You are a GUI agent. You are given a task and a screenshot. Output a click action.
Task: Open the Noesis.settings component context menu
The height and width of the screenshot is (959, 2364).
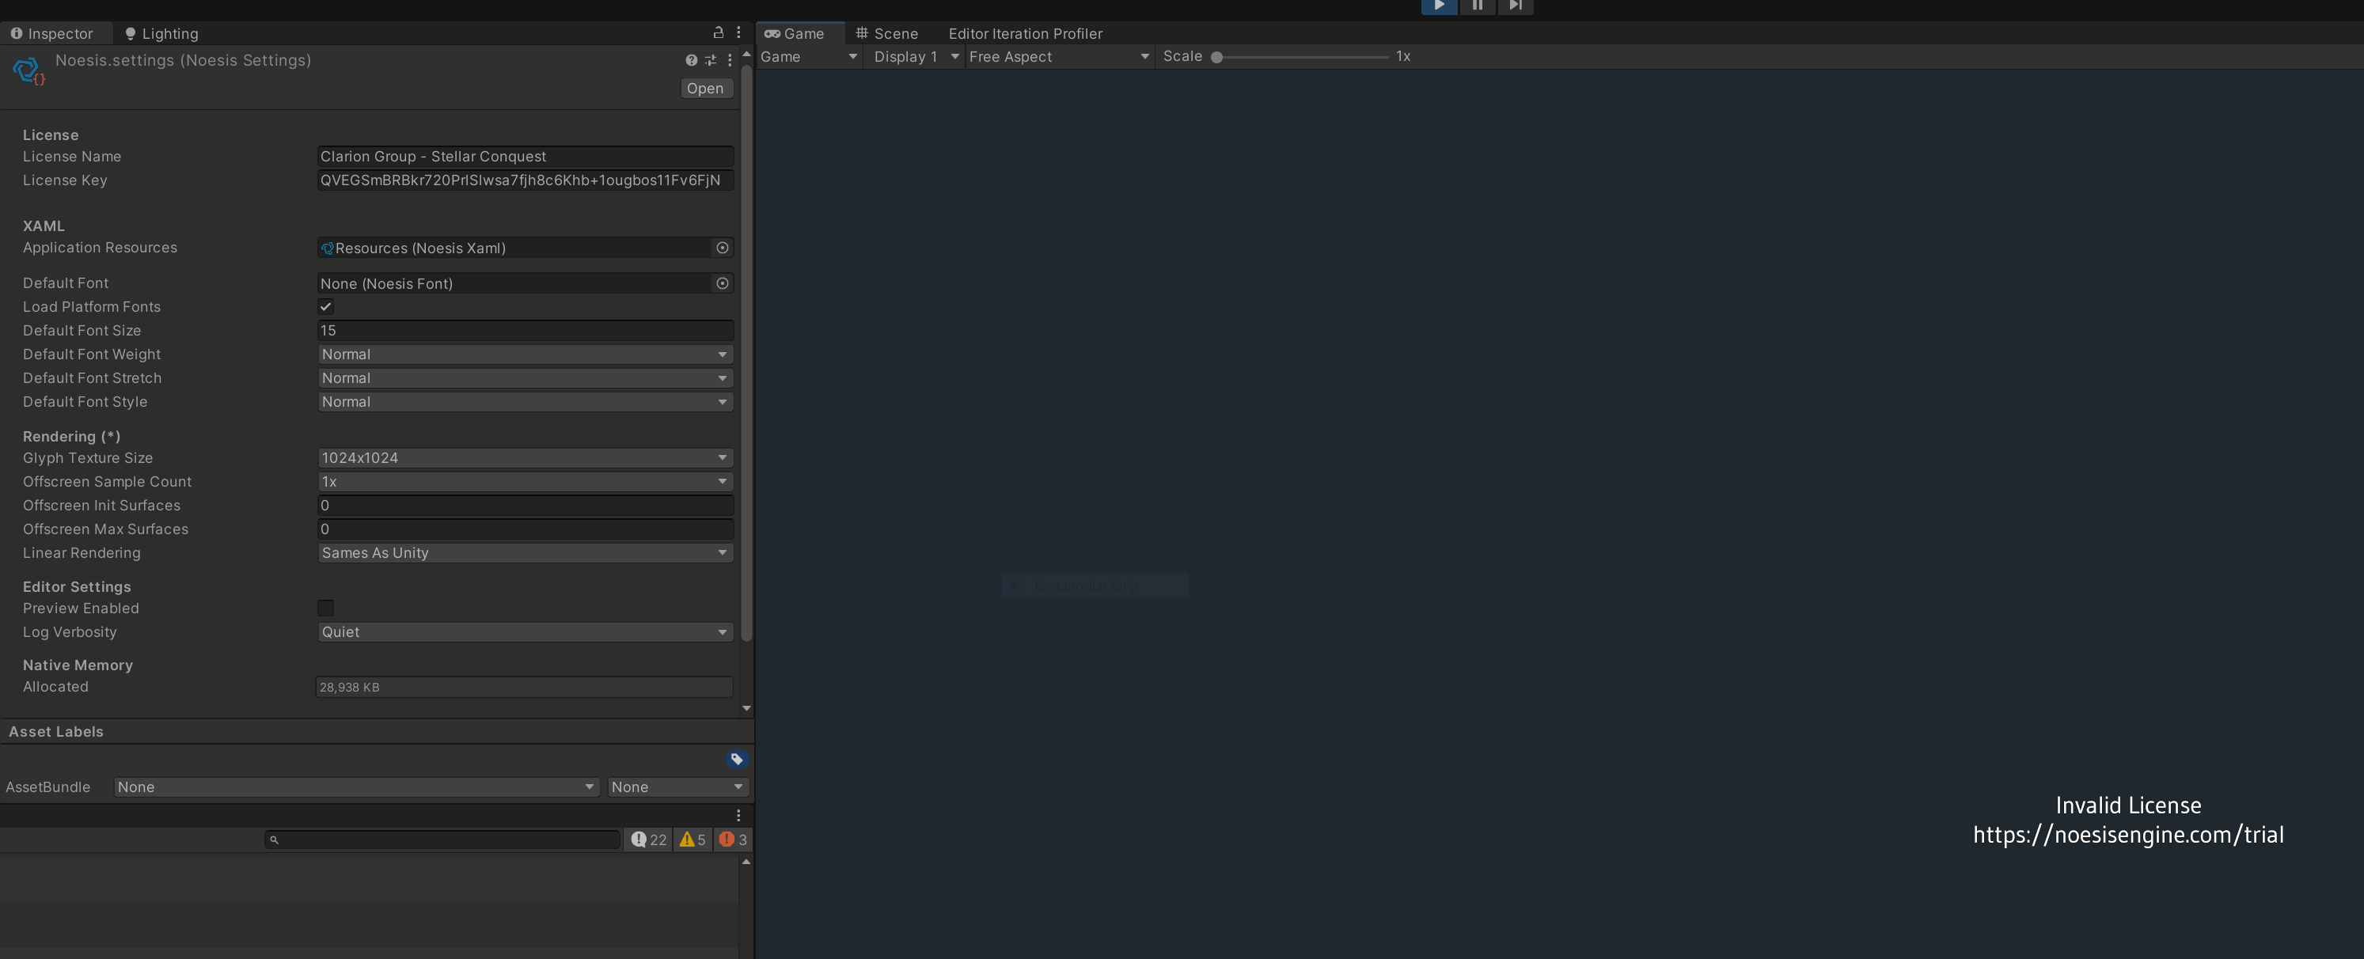[730, 61]
